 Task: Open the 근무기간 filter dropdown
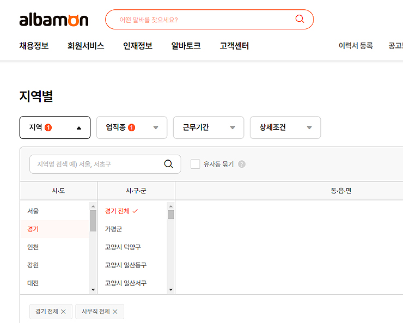[x=209, y=127]
